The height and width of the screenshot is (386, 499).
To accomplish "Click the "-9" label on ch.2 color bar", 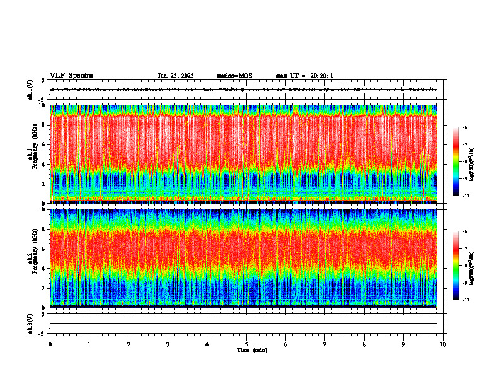I will click(465, 283).
